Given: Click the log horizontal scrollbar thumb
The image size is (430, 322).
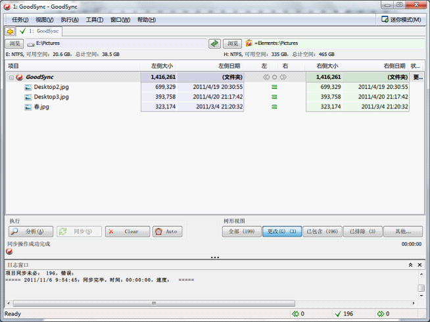Looking at the screenshot, I should [154, 303].
